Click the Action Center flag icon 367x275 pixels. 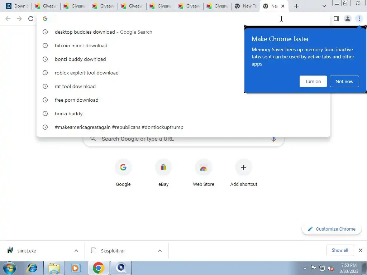pos(313,268)
